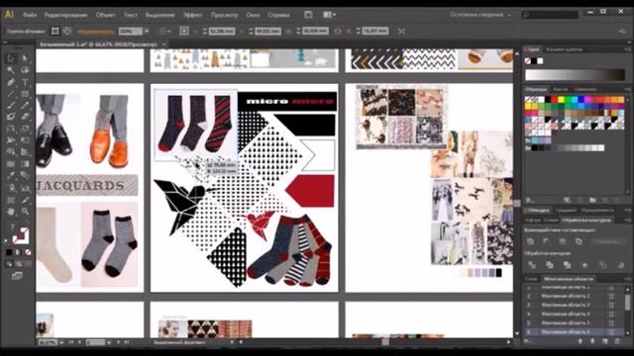Switch to the Монтажные области tab
Image resolution: width=634 pixels, height=356 pixels.
(568, 279)
